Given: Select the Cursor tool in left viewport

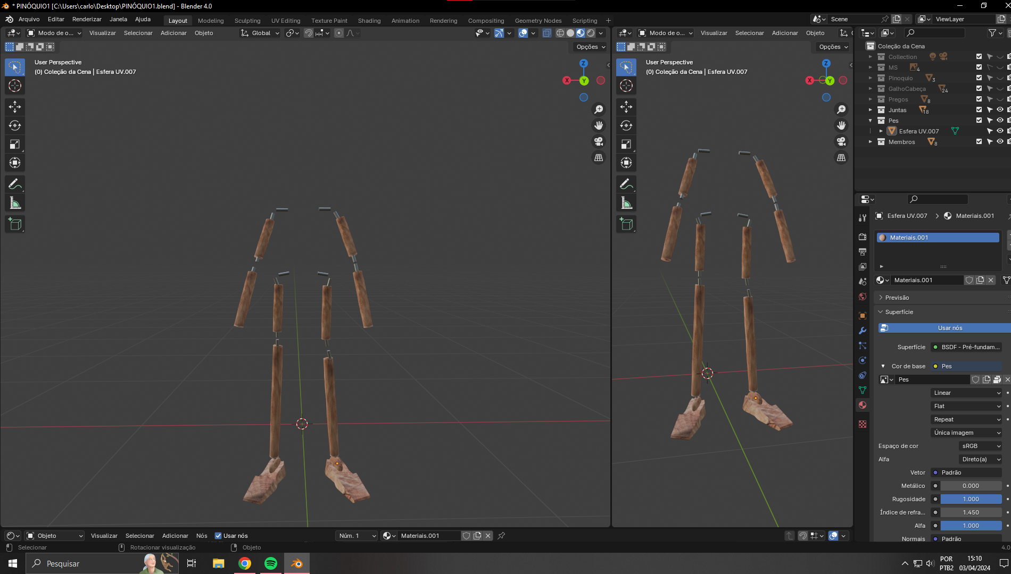Looking at the screenshot, I should point(15,86).
